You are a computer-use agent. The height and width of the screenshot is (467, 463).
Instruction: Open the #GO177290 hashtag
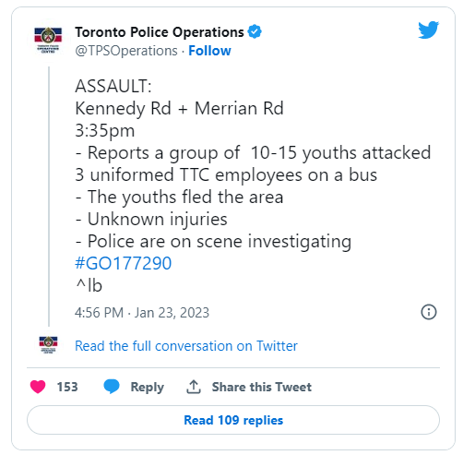(124, 263)
